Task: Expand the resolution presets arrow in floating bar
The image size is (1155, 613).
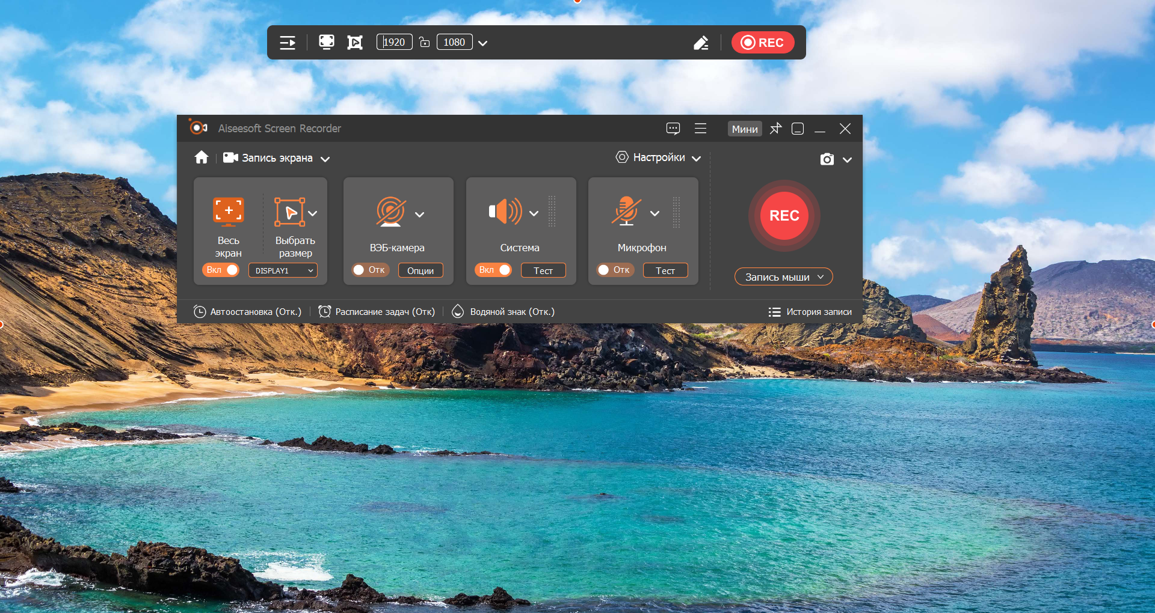Action: click(482, 43)
